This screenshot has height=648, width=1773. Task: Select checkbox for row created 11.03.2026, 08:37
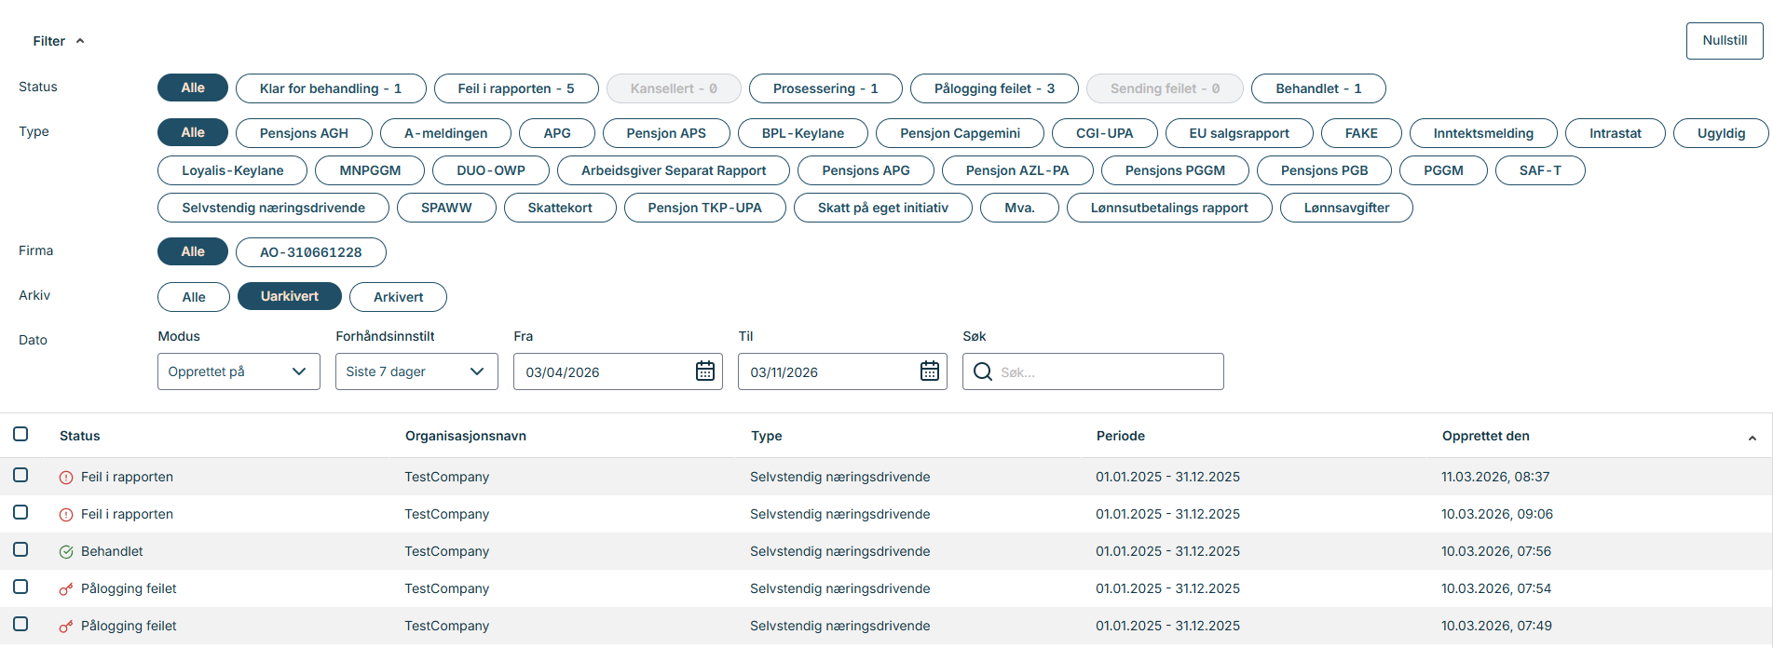(20, 475)
